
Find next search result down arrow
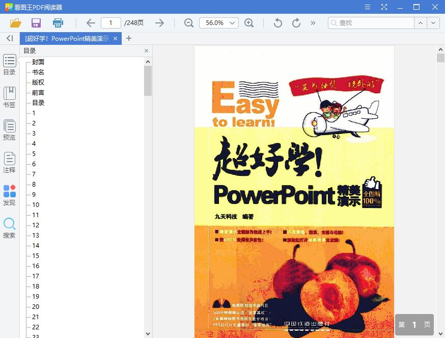(x=433, y=23)
